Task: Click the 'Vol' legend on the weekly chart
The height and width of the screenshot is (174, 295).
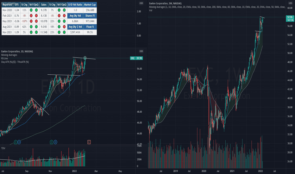Action: tap(151, 10)
